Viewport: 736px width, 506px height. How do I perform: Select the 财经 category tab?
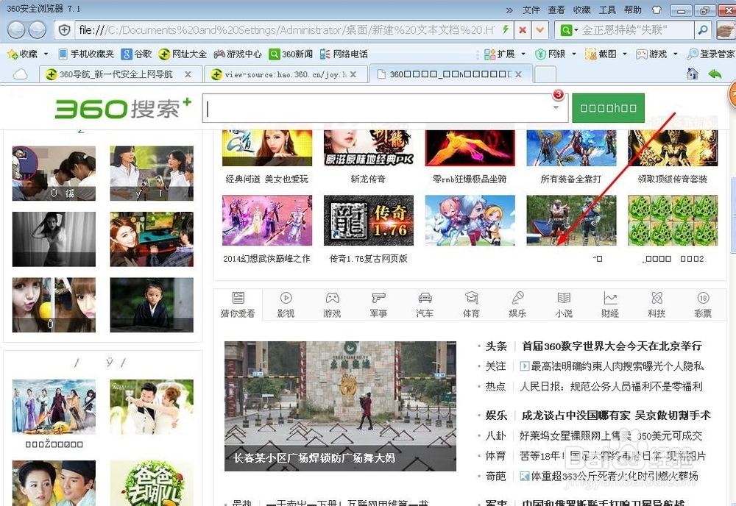point(610,304)
